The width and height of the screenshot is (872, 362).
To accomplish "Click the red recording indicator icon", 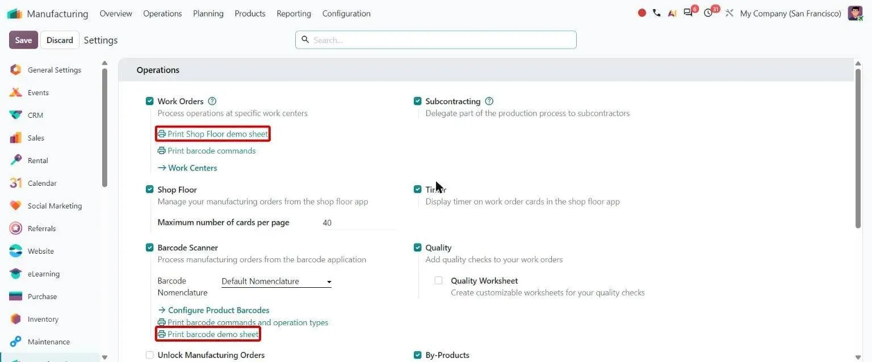I will 642,13.
